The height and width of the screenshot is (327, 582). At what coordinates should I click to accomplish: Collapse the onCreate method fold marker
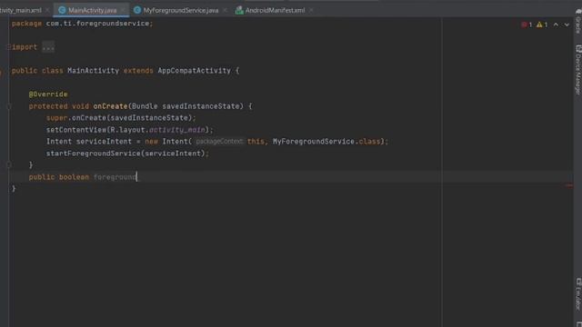click(9, 106)
